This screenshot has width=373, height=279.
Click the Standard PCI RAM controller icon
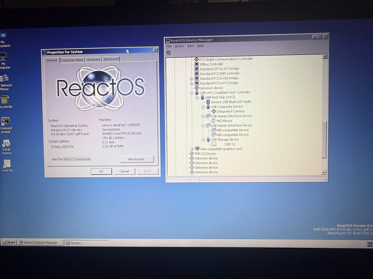(x=196, y=74)
